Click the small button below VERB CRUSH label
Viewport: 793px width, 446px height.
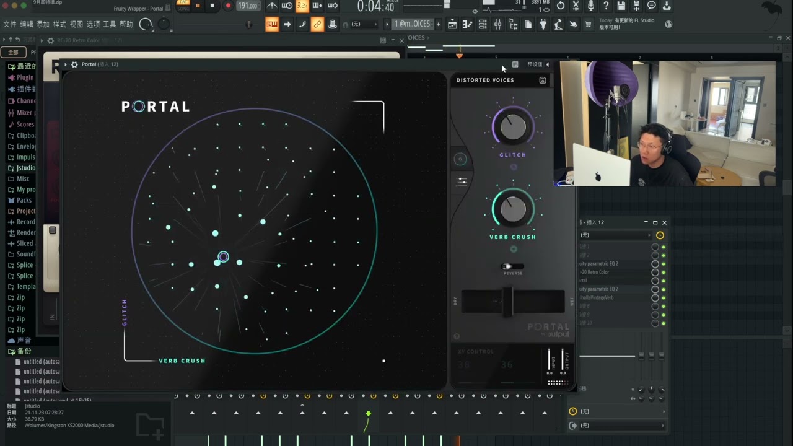click(x=513, y=249)
